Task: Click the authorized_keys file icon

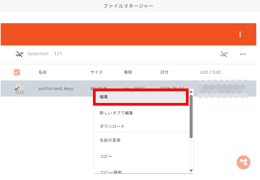Action: point(19,88)
